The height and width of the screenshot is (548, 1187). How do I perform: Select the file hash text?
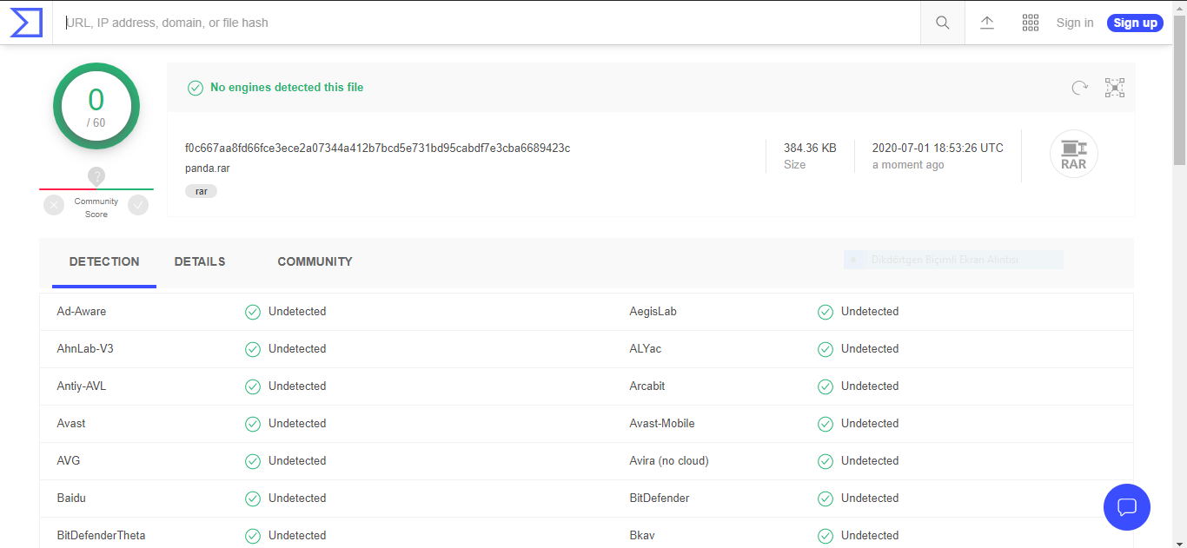377,149
